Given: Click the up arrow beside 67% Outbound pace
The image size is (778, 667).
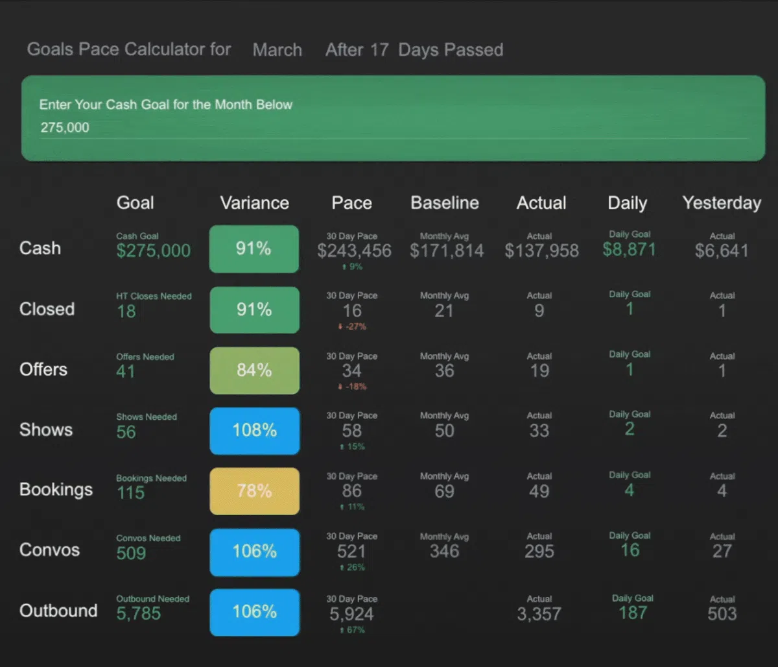Looking at the screenshot, I should pyautogui.click(x=342, y=629).
